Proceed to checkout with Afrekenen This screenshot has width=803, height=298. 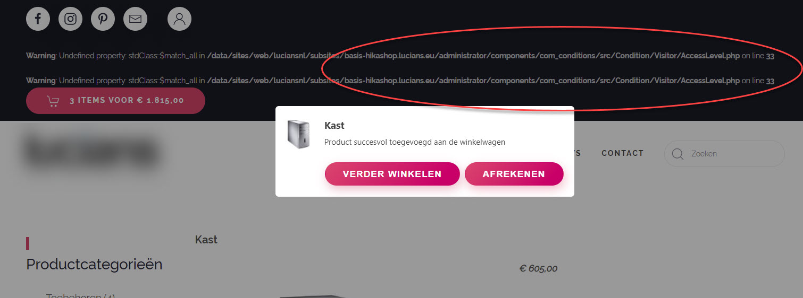click(514, 174)
